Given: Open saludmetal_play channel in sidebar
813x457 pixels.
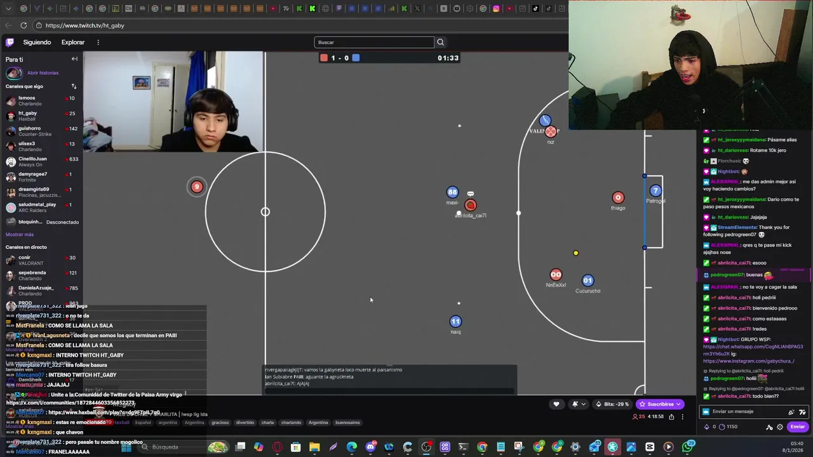Looking at the screenshot, I should coord(41,208).
